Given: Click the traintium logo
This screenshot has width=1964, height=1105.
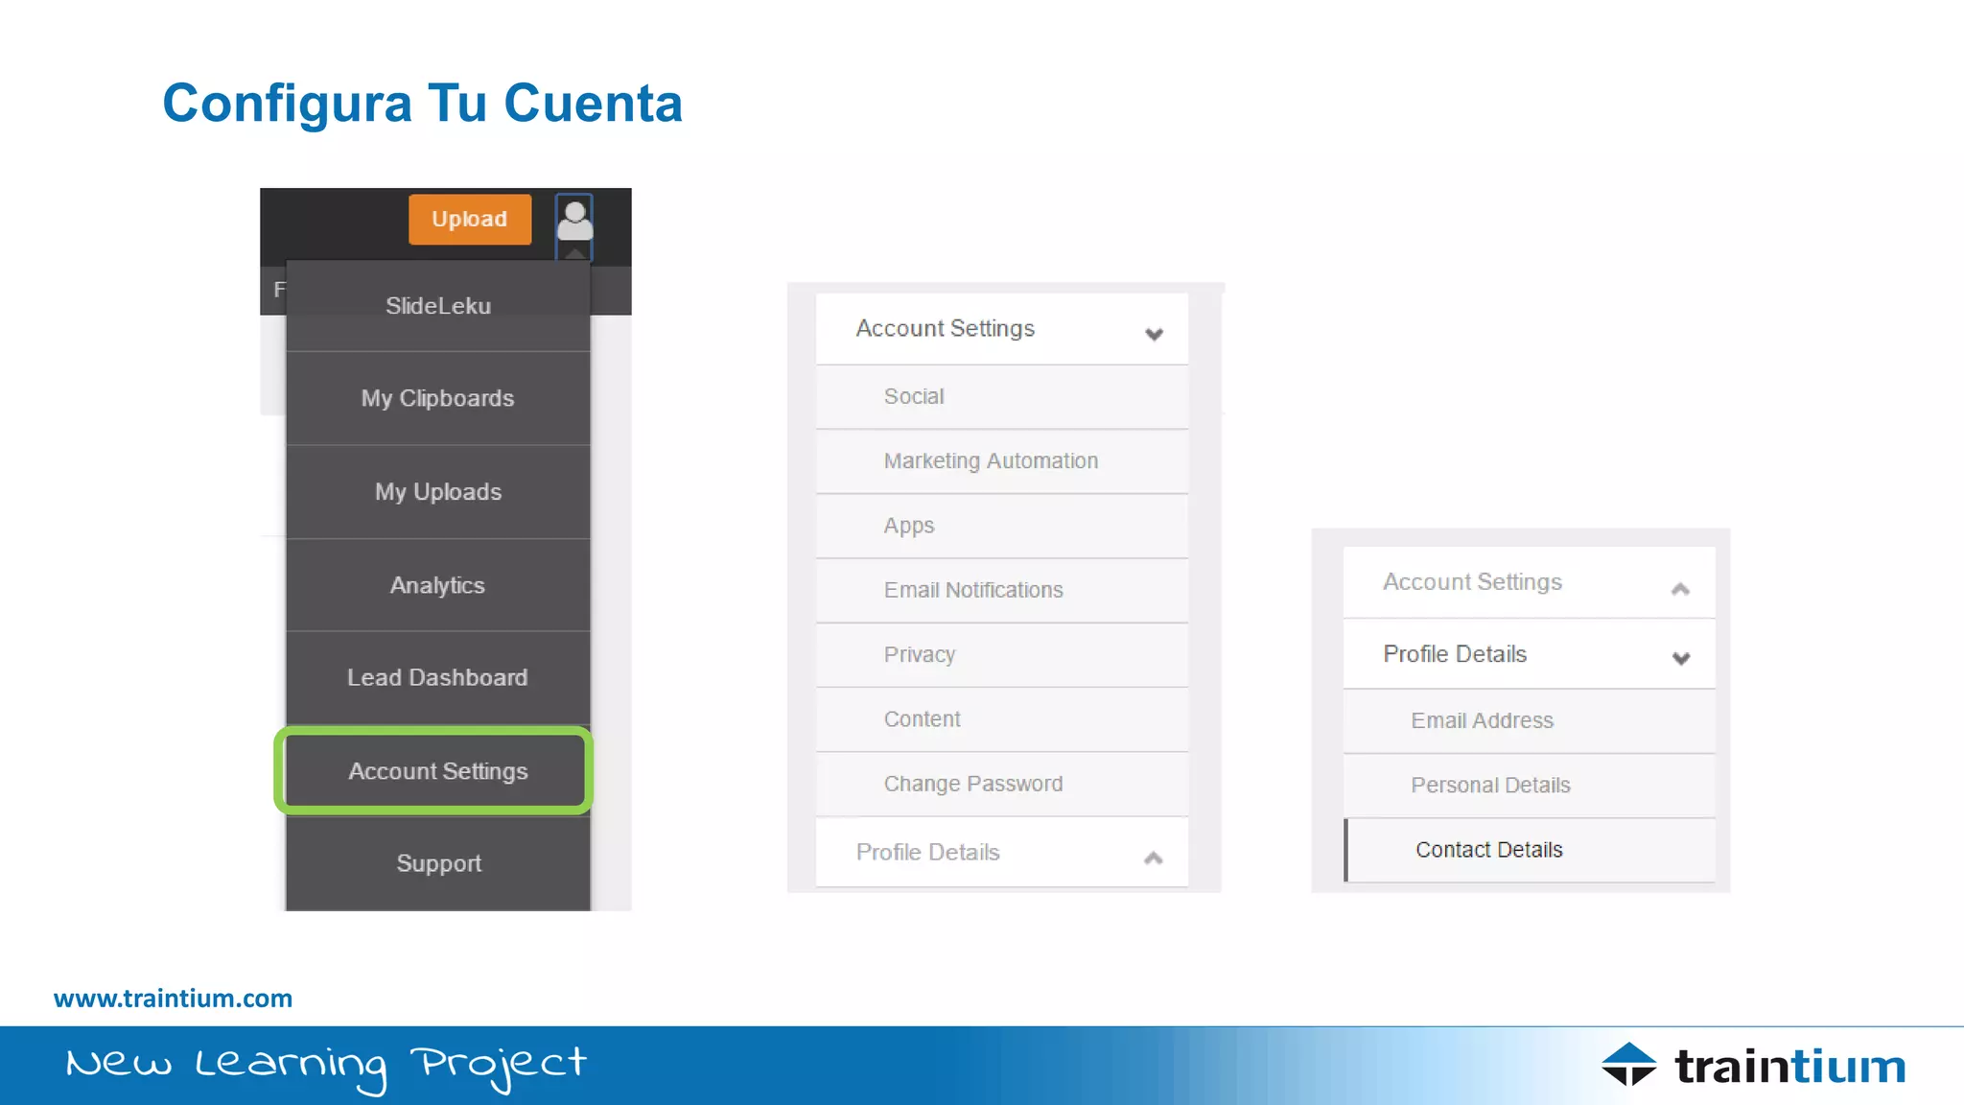Looking at the screenshot, I should (x=1753, y=1066).
